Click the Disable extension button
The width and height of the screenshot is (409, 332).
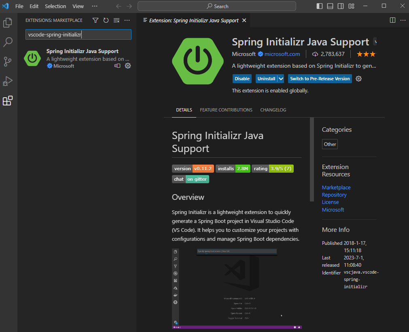tap(242, 79)
